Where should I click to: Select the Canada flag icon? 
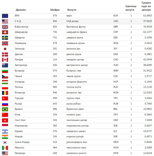[x=5, y=60]
